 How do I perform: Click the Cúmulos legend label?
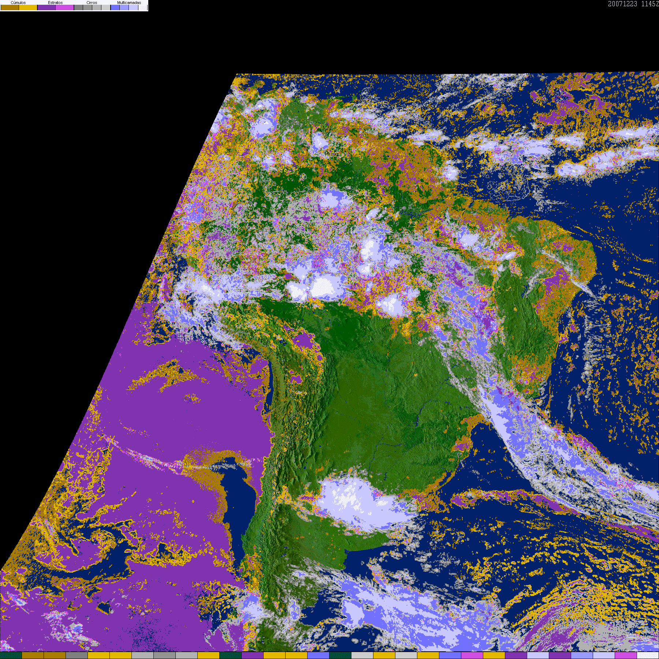(18, 3)
